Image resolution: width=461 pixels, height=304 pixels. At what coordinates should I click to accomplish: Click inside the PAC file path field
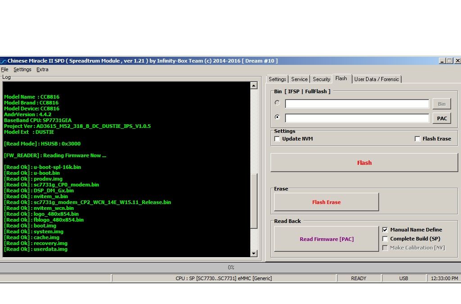click(357, 118)
